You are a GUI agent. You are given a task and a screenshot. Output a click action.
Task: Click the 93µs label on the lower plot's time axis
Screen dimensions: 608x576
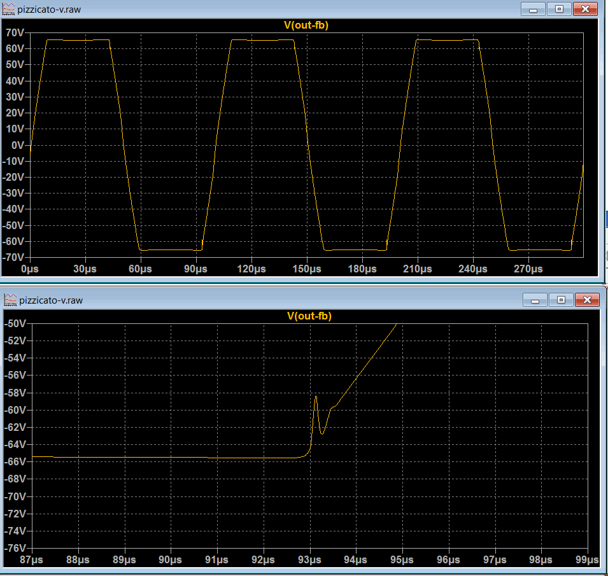(x=309, y=559)
